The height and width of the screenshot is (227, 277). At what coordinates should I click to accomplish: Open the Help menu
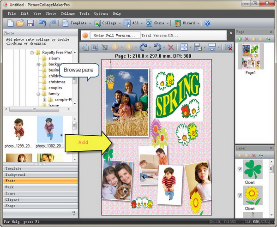(x=117, y=13)
